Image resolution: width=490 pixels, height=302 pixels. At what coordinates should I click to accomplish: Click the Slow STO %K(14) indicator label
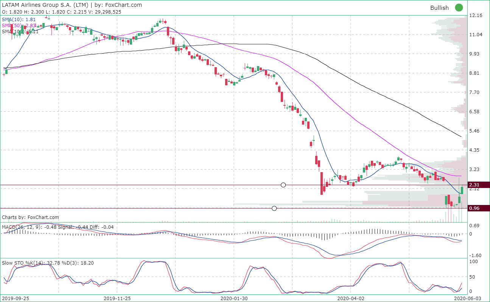48,262
